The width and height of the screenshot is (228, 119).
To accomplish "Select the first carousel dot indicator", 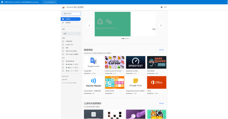I will [x=121, y=39].
